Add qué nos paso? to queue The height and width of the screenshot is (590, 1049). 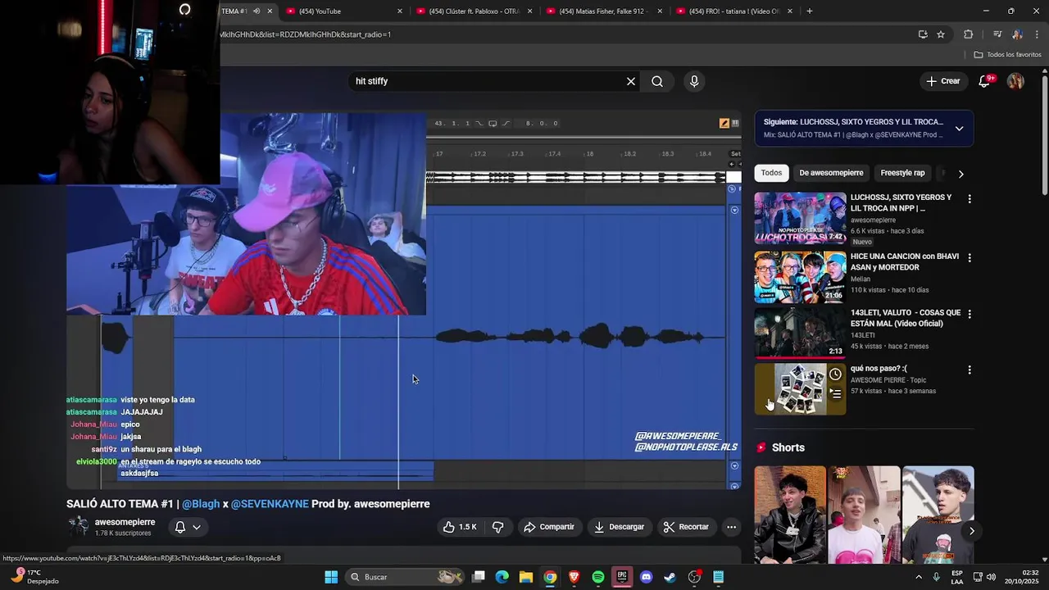[x=835, y=393]
